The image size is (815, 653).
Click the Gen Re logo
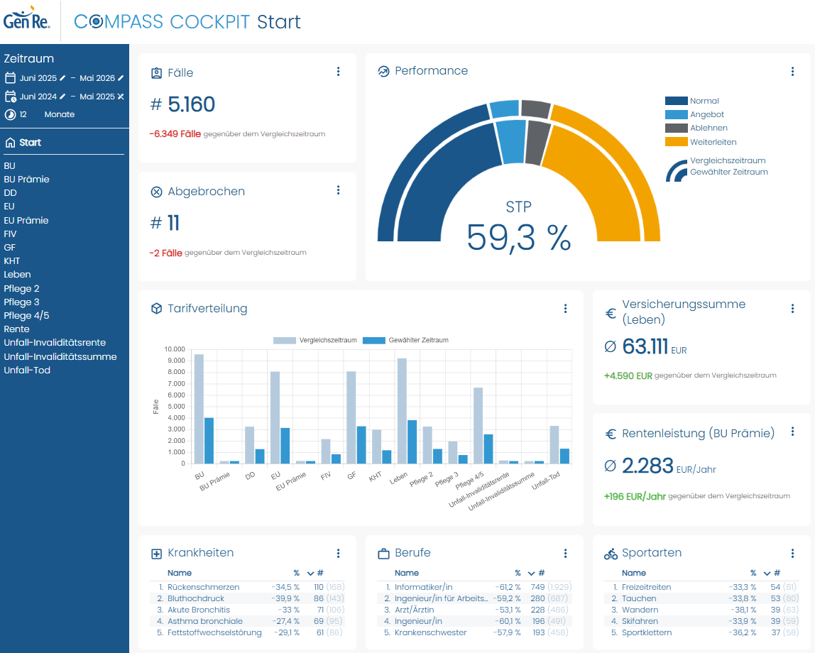click(x=26, y=19)
